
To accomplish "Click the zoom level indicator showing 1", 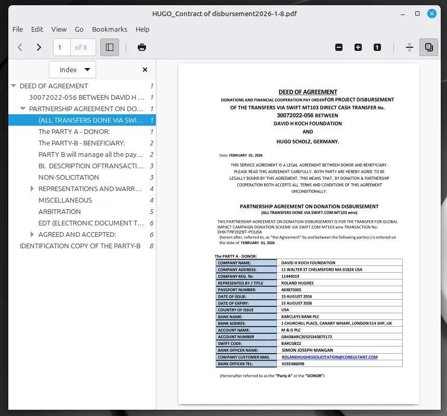I will [377, 47].
